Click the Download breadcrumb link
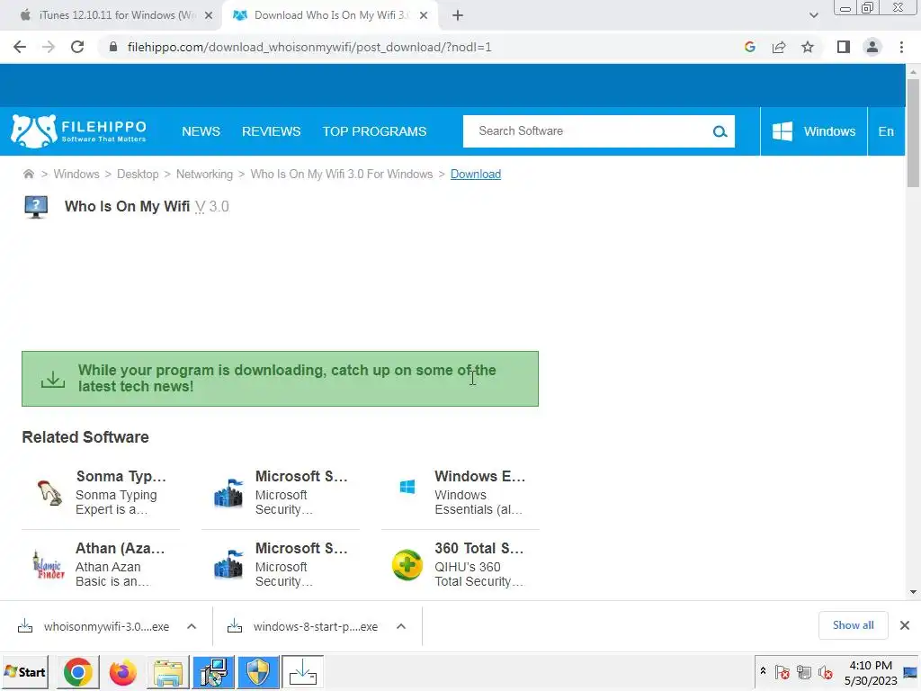Screen dimensions: 921x691 tap(476, 174)
